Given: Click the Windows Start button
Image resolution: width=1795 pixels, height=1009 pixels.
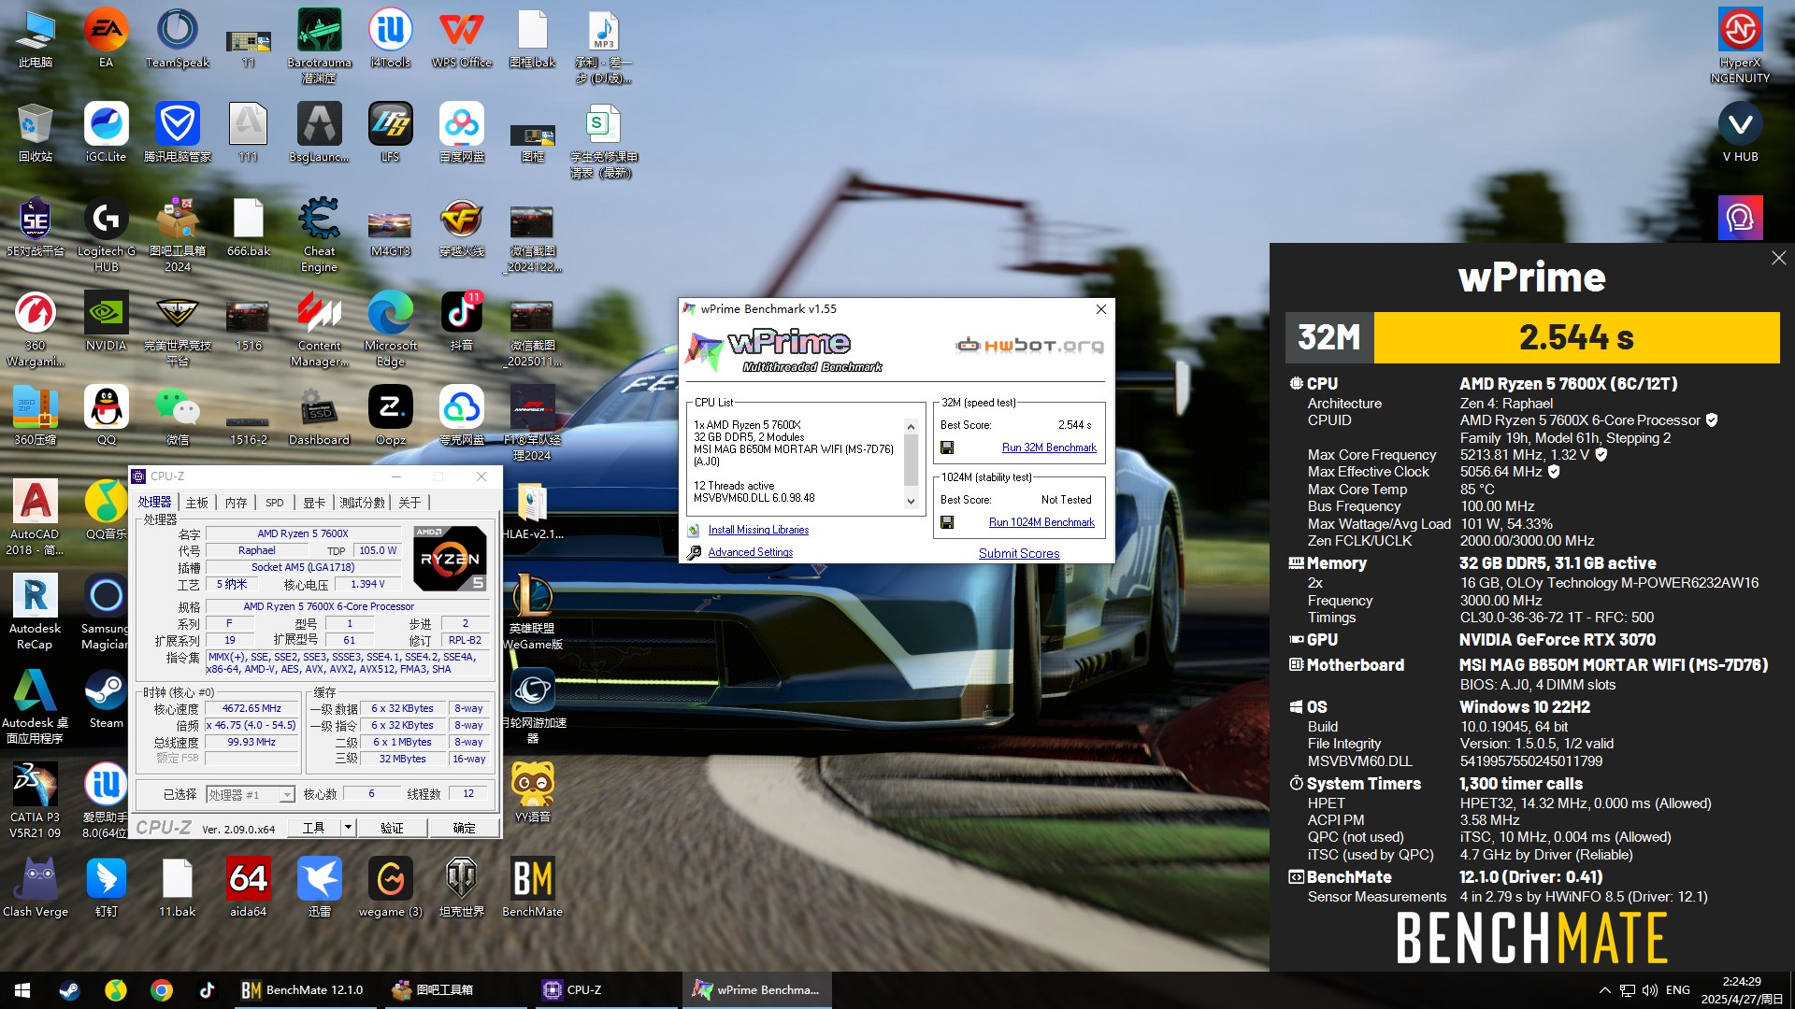Looking at the screenshot, I should click(22, 990).
